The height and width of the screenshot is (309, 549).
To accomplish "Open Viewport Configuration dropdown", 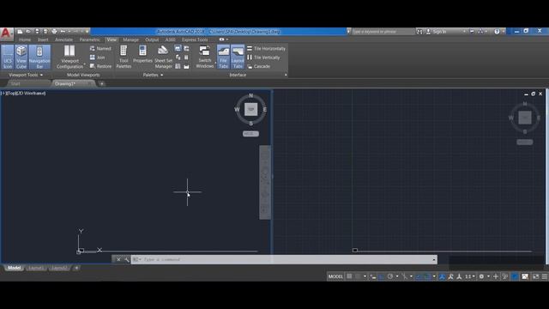I will [69, 57].
